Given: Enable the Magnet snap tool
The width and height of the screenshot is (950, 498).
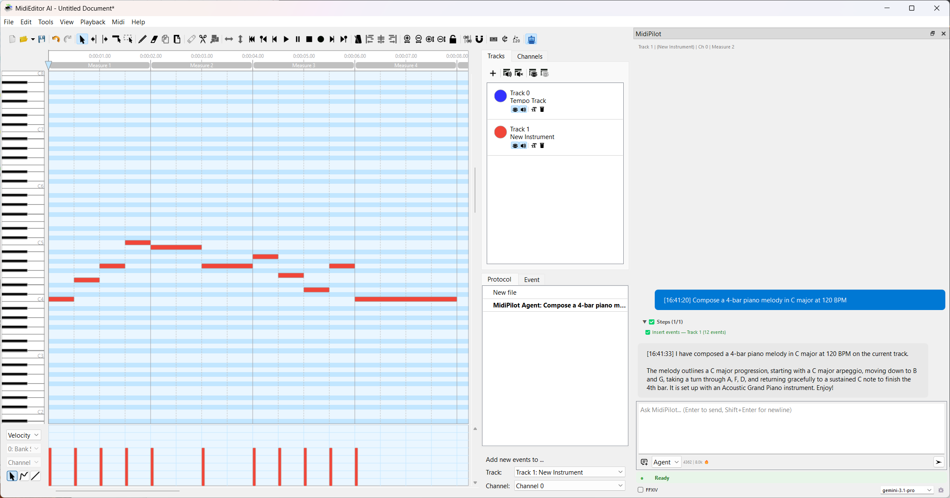Looking at the screenshot, I should pyautogui.click(x=479, y=39).
